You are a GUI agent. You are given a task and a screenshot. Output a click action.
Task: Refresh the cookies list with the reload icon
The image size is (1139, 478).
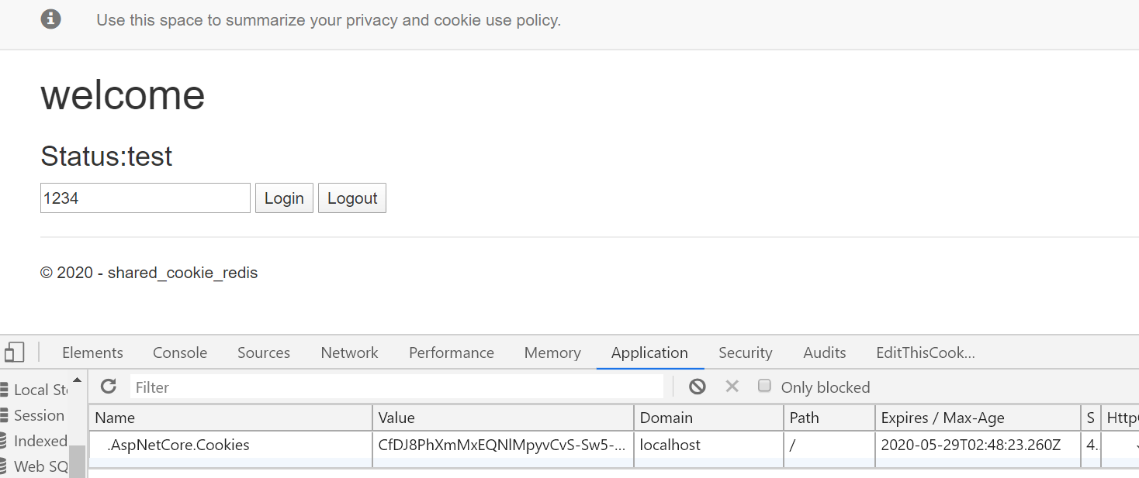pos(109,387)
